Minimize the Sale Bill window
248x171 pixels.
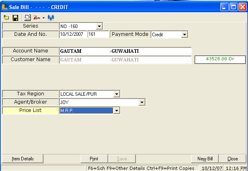pyautogui.click(x=224, y=7)
